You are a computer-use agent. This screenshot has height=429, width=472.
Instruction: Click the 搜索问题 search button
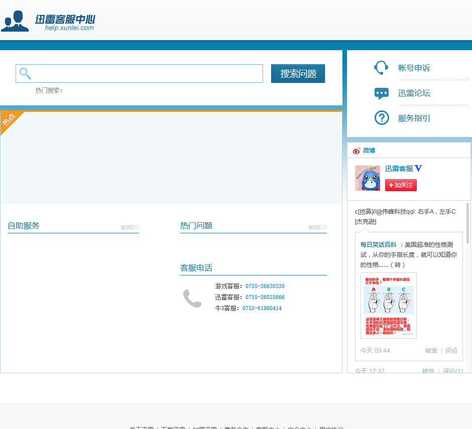[x=298, y=73]
